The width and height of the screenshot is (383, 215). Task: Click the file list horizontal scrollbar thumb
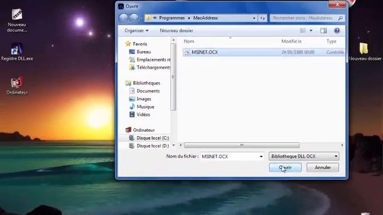coord(242,145)
